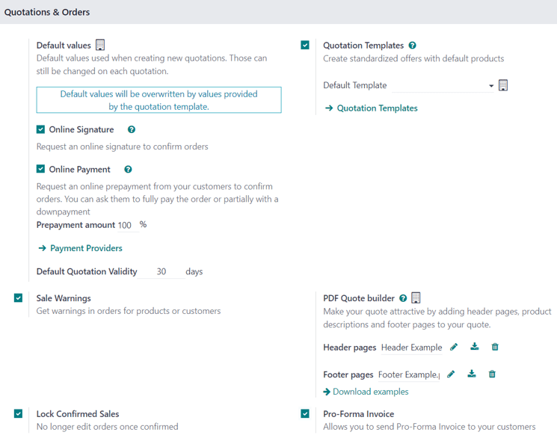The width and height of the screenshot is (557, 441).
Task: Expand the Default Template dropdown
Action: (x=491, y=86)
